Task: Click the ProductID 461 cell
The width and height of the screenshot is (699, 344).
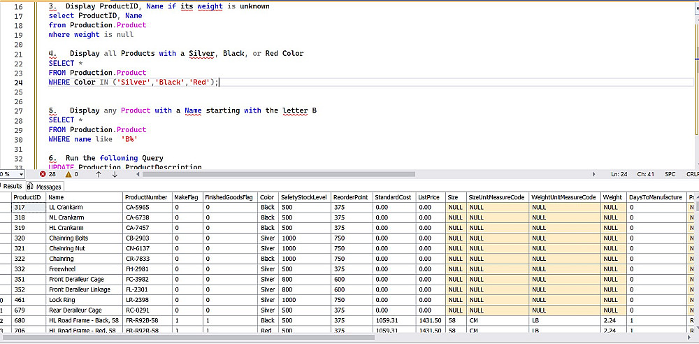Action: [x=22, y=299]
